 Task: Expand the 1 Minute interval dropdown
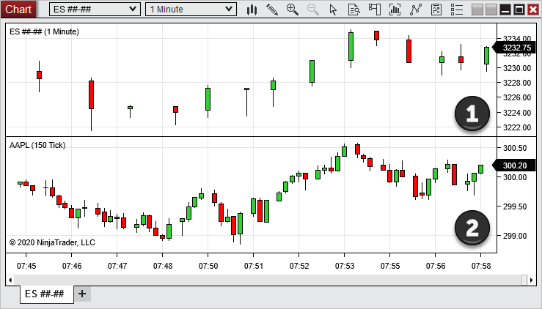pos(230,10)
